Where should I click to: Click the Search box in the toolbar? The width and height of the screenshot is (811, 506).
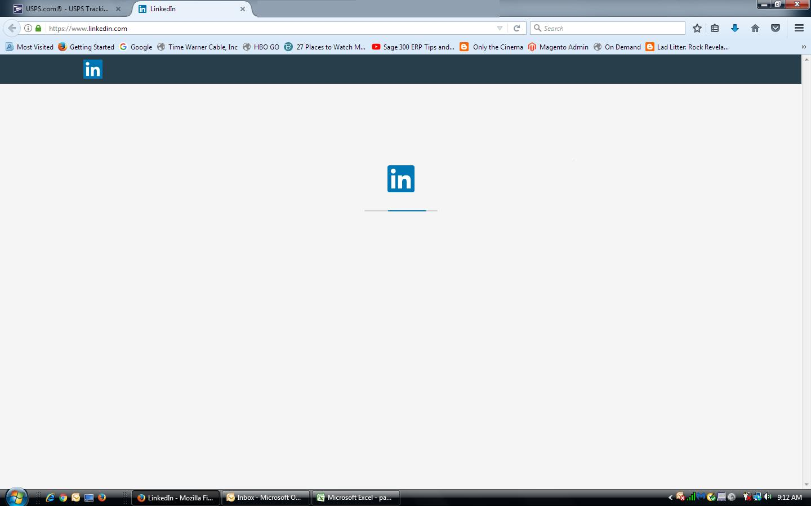coord(608,28)
